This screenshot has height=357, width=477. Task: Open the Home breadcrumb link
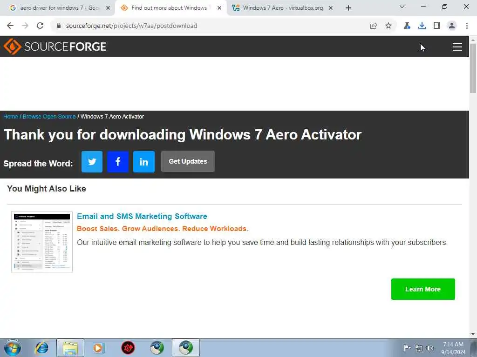click(11, 117)
